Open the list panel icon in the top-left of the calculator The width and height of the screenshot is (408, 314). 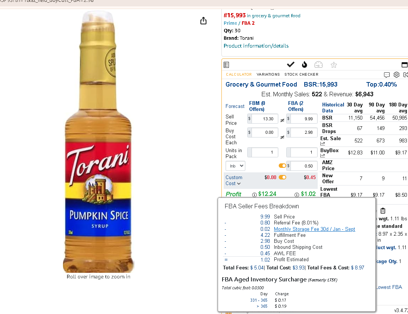(x=226, y=65)
